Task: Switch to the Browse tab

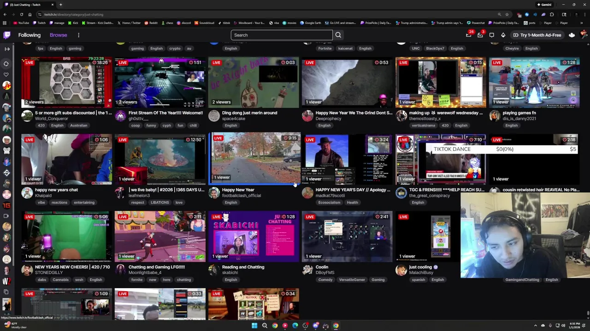Action: point(59,35)
